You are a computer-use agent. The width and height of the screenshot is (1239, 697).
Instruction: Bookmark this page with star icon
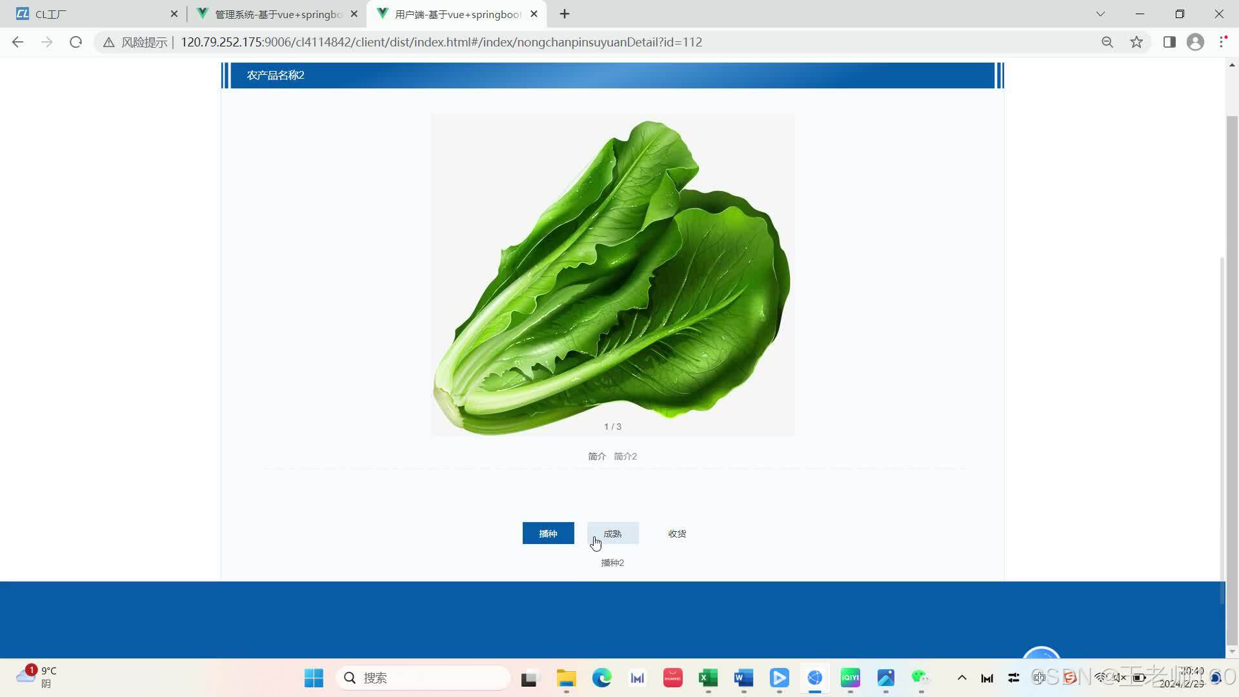tap(1136, 42)
